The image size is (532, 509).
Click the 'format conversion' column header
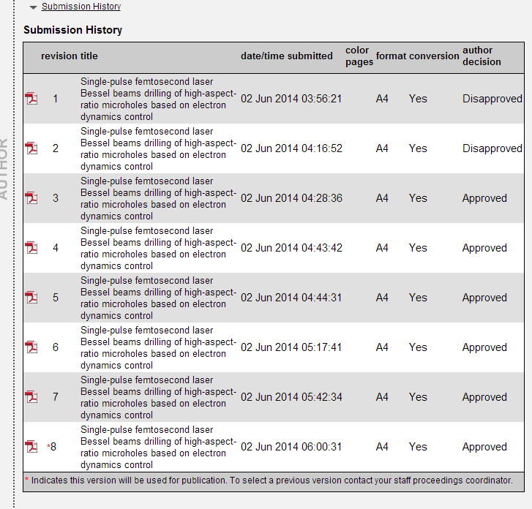click(417, 56)
